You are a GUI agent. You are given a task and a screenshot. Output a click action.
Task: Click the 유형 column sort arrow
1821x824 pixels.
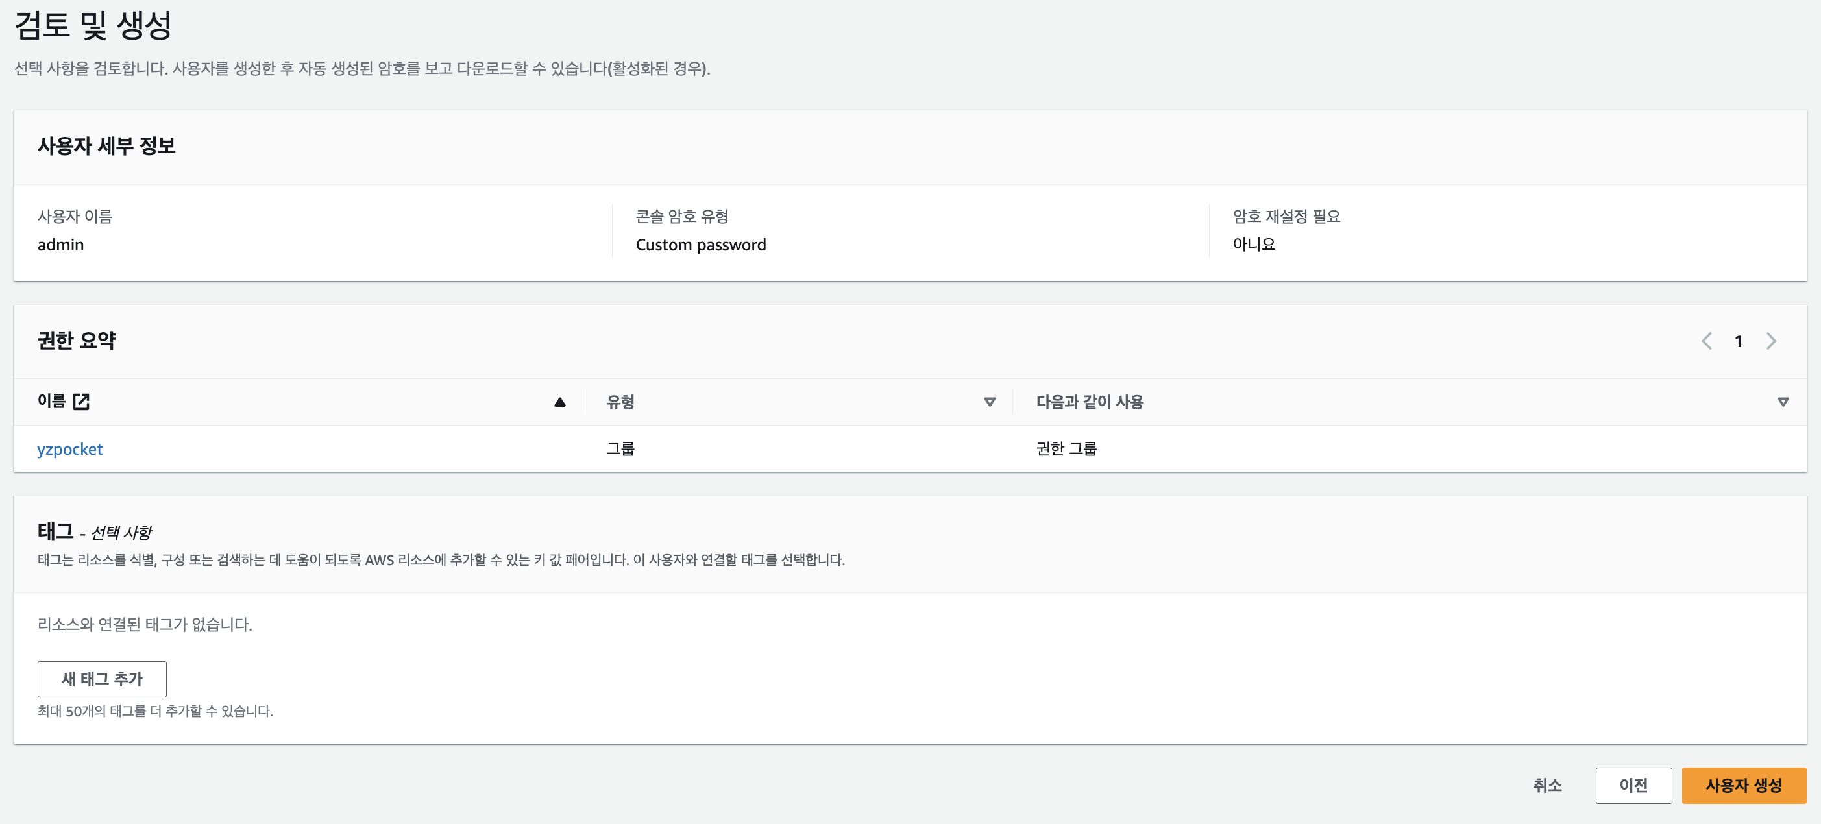click(989, 402)
